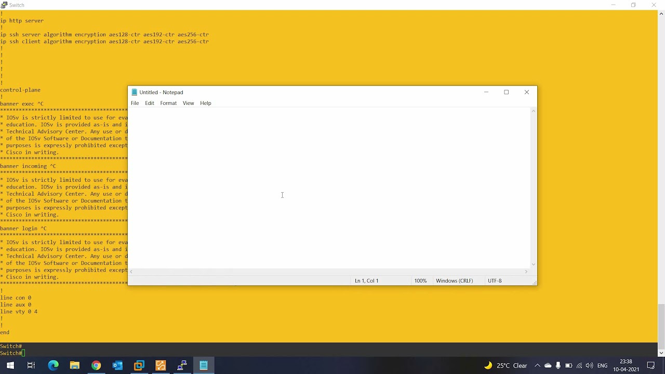Click Notepad's horizontal scrollbar left arrow
This screenshot has height=374, width=665.
coord(131,272)
